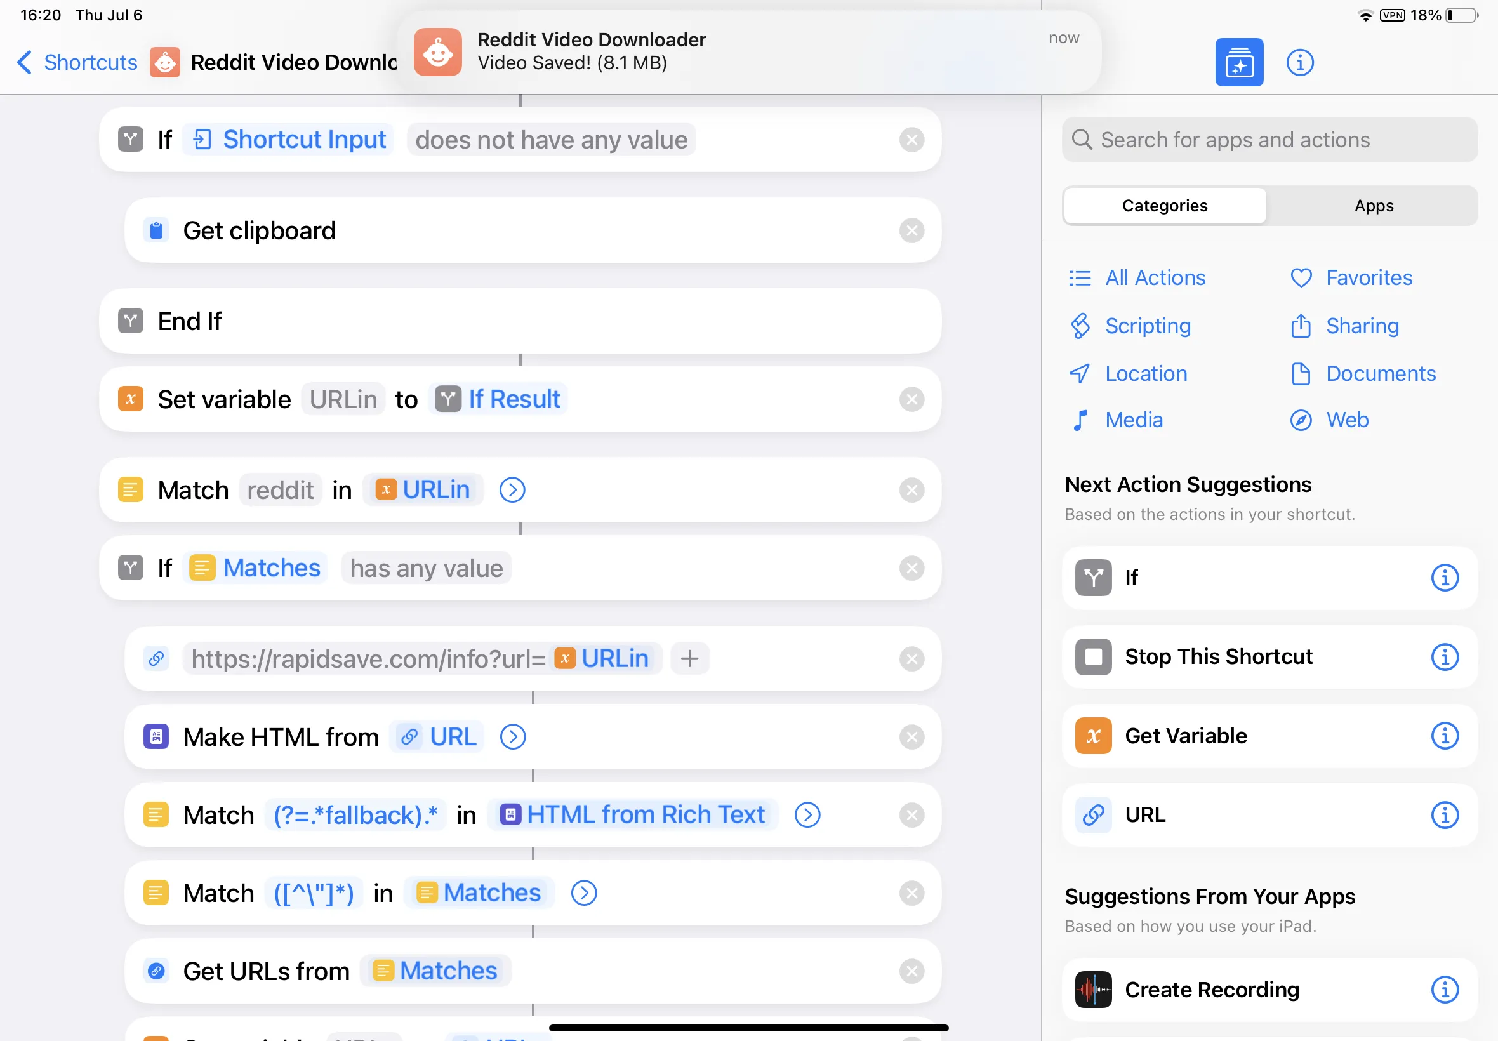Edit the (?=.*fallback).* regex pattern
This screenshot has height=1041, width=1498.
355,814
